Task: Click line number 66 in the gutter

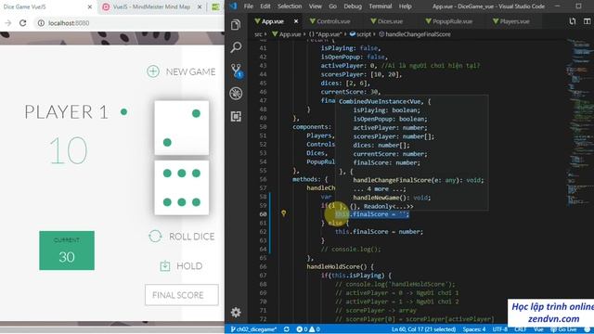Action: pyautogui.click(x=263, y=266)
